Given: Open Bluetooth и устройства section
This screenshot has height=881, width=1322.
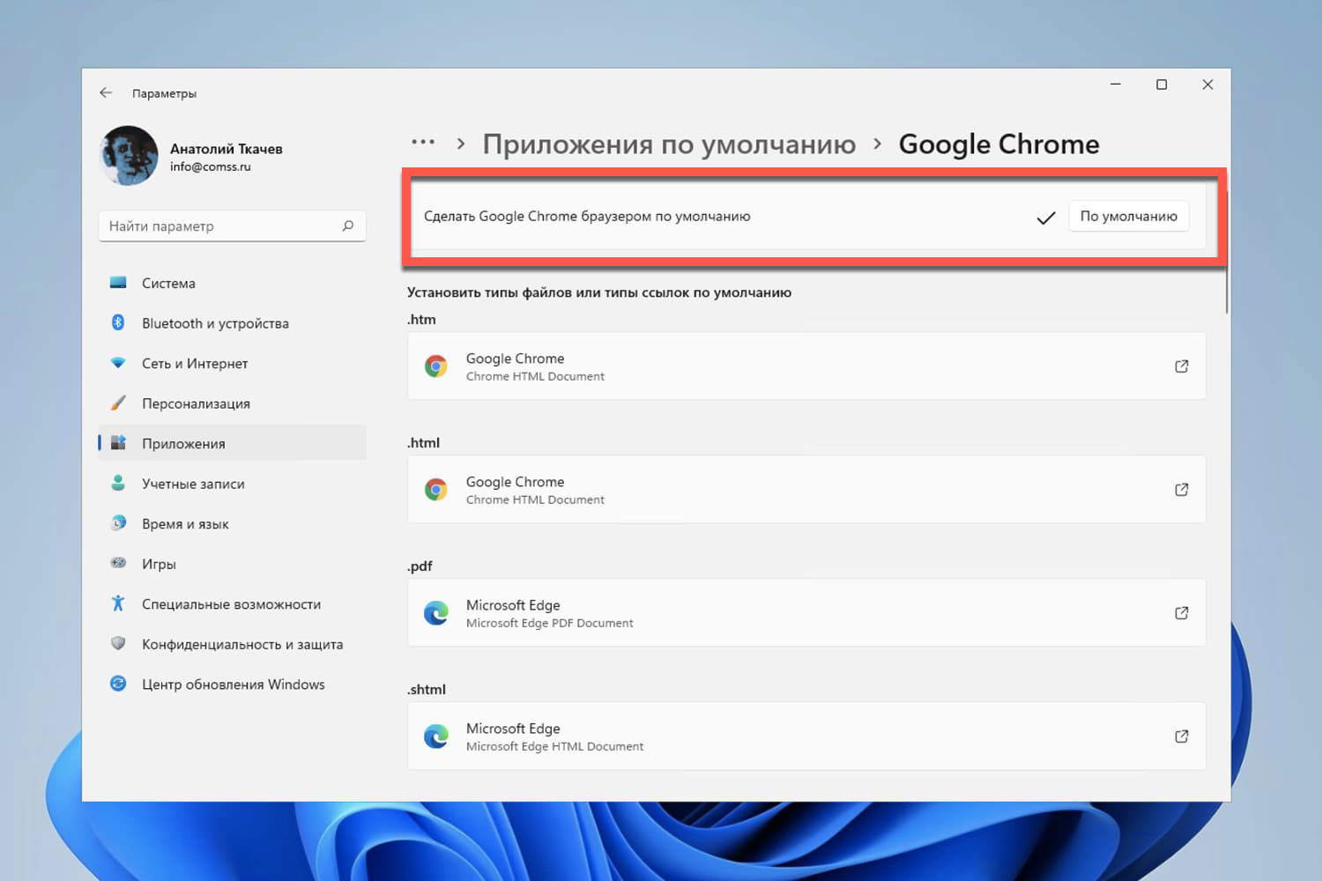Looking at the screenshot, I should click(x=233, y=323).
